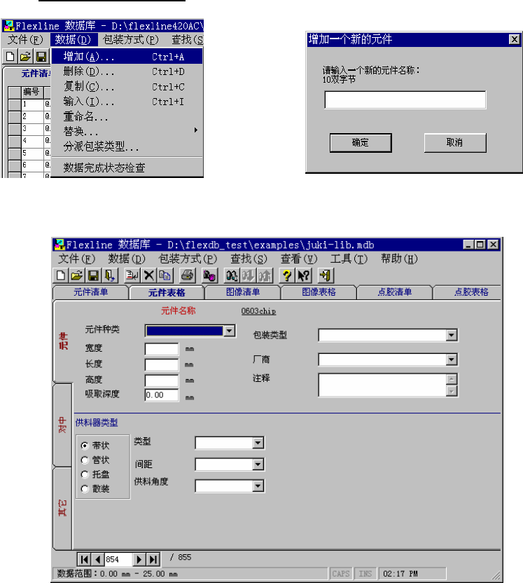Viewport: 523px width, 583px height.
Task: Click the 注释 box scroll up arrow
Action: (452, 379)
